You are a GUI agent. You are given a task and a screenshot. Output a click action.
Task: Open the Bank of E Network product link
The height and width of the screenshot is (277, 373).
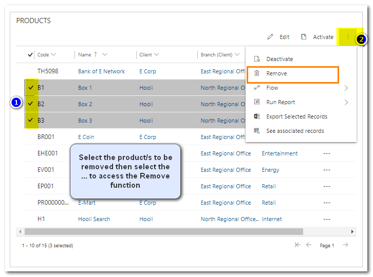101,71
